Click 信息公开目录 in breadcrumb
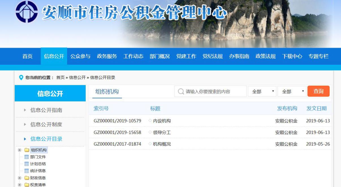The height and width of the screenshot is (187, 341). [x=103, y=78]
